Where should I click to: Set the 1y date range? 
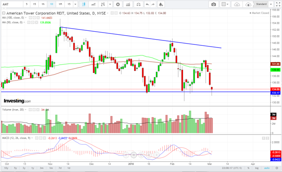tap(33, 168)
